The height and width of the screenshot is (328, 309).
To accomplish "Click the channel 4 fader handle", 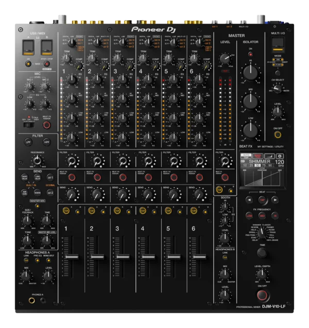I will click(x=148, y=257).
